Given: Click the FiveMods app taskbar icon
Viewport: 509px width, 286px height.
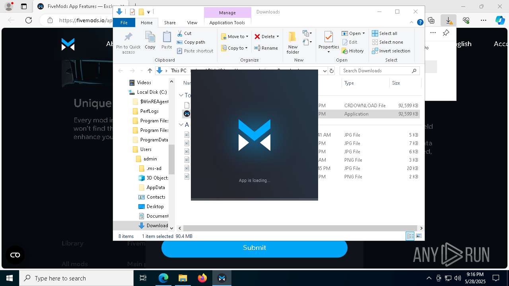Looking at the screenshot, I should point(222,278).
